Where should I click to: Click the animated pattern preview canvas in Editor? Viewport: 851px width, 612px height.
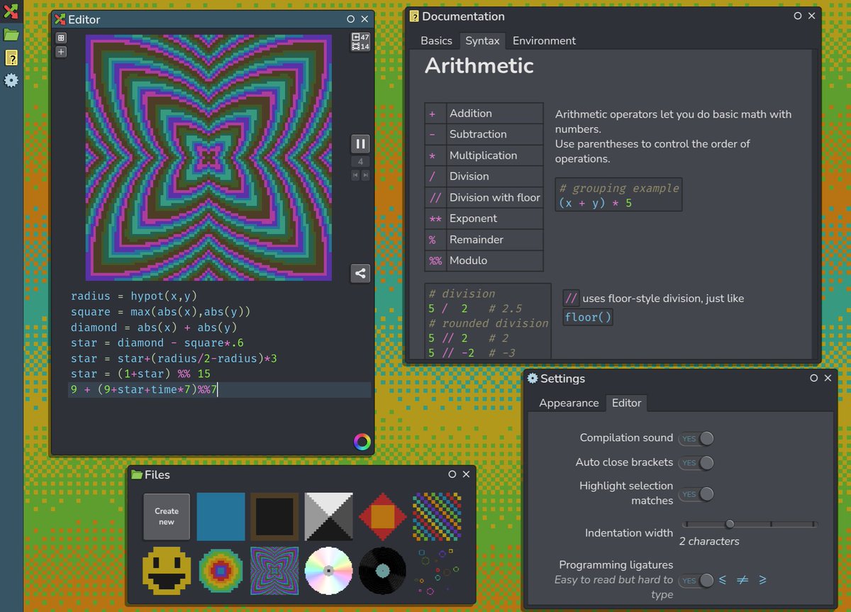tap(208, 158)
